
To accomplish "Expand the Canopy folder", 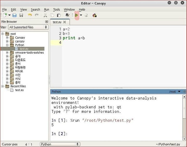I will point(7,38).
